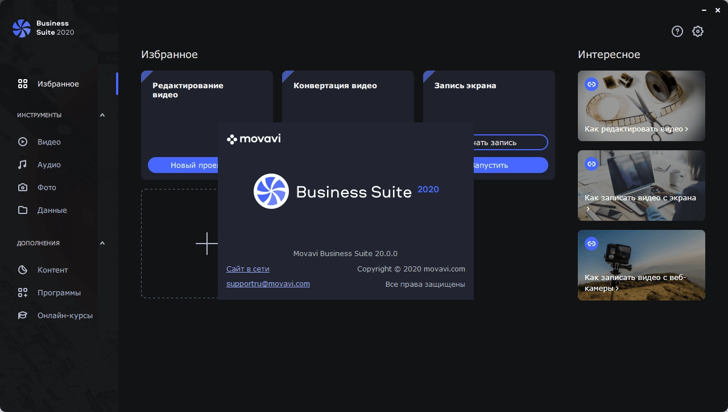
Task: Open the Как редактировать видео article thumbnail
Action: click(x=642, y=106)
